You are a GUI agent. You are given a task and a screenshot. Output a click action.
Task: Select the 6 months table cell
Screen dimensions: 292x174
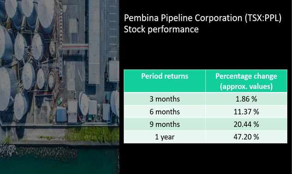(165, 111)
